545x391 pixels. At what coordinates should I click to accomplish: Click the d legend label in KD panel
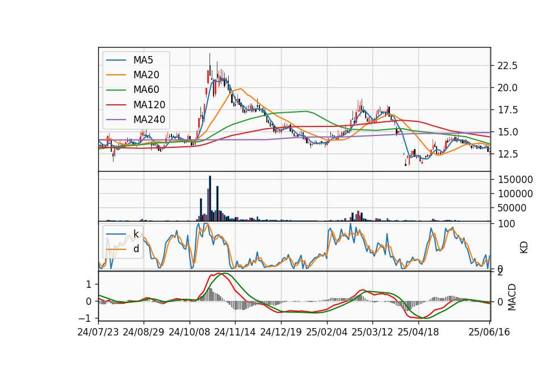tap(136, 249)
